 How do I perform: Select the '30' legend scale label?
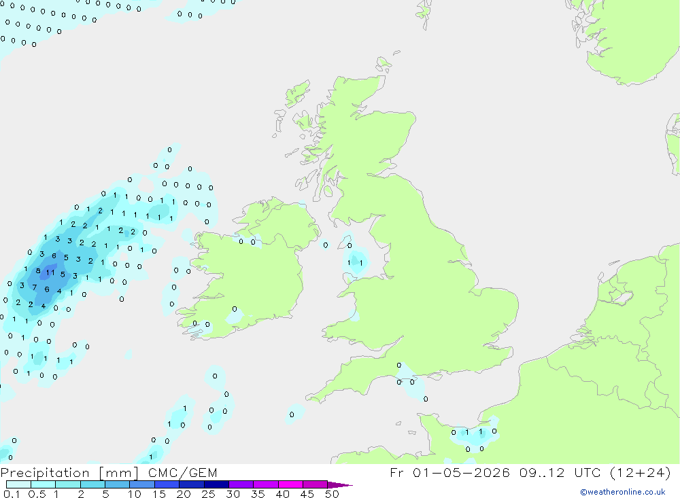(233, 494)
